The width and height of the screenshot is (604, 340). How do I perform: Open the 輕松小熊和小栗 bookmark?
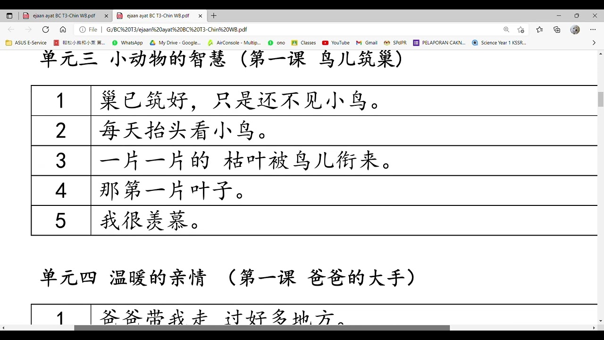[79, 42]
